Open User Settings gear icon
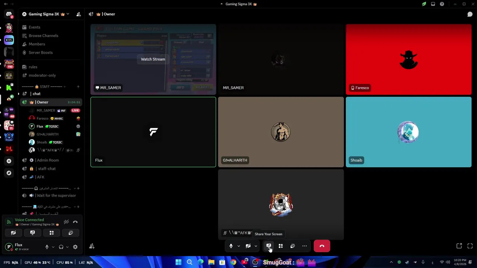477x268 pixels. tap(75, 247)
